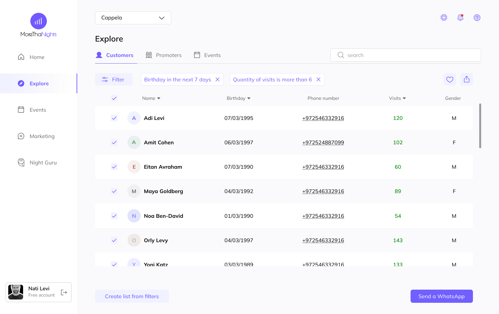Open the Cappela venue dropdown

click(x=133, y=18)
